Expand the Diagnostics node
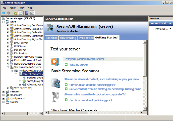The width and height of the screenshot is (173, 121). (x=3, y=95)
